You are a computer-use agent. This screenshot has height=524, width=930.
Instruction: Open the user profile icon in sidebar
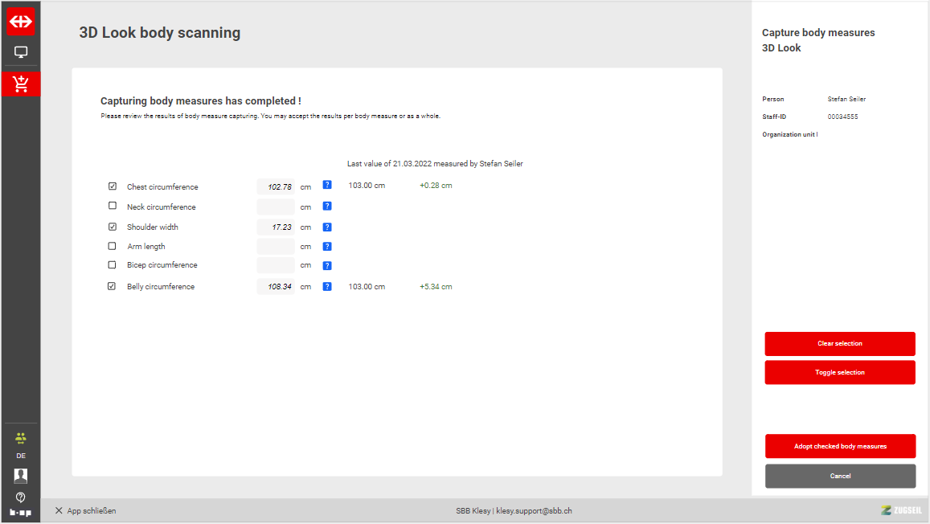[21, 476]
